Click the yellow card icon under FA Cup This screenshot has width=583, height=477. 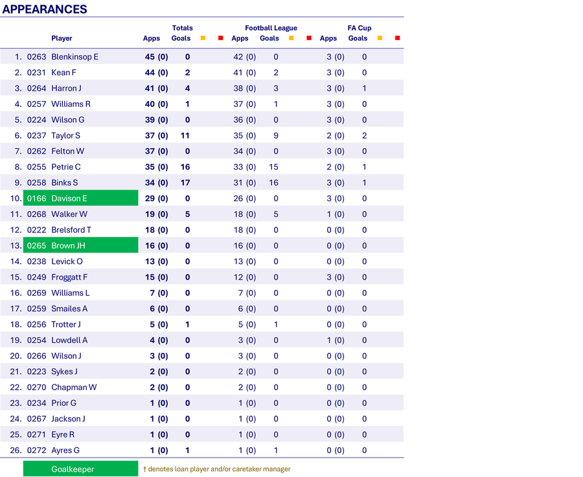coord(380,38)
